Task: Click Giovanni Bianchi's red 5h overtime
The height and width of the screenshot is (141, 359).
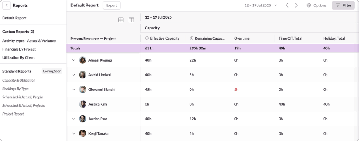Action: click(x=236, y=89)
